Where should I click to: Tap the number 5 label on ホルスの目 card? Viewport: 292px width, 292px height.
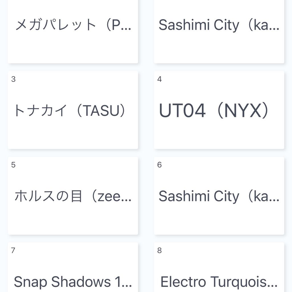pyautogui.click(x=13, y=165)
